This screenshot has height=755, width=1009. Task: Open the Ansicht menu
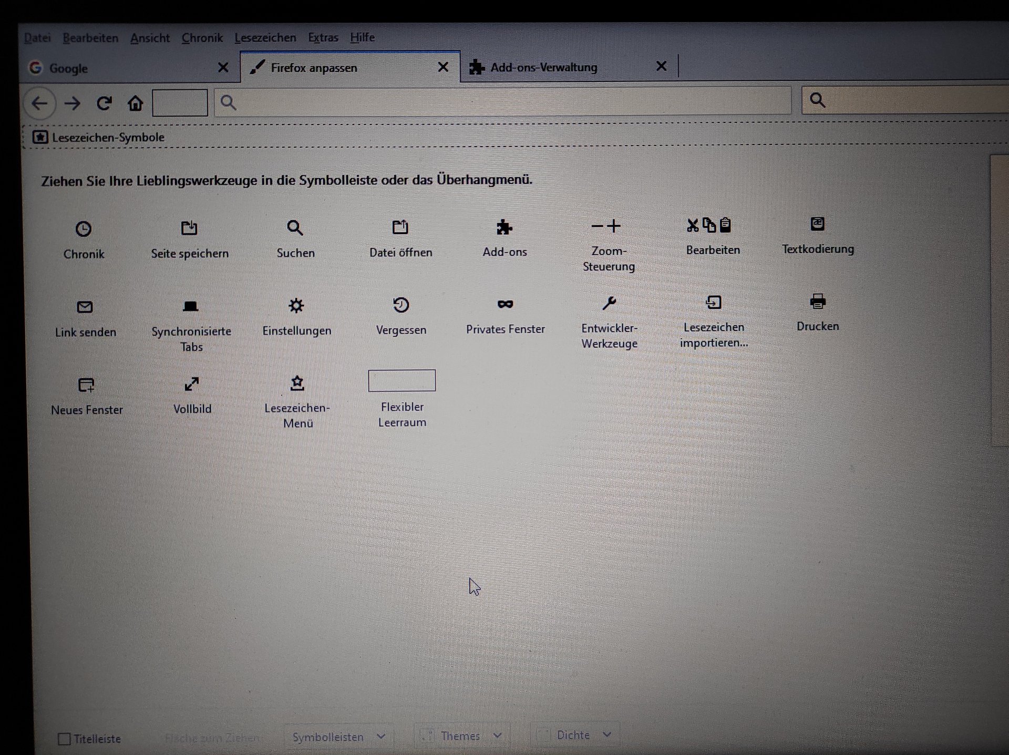(150, 38)
